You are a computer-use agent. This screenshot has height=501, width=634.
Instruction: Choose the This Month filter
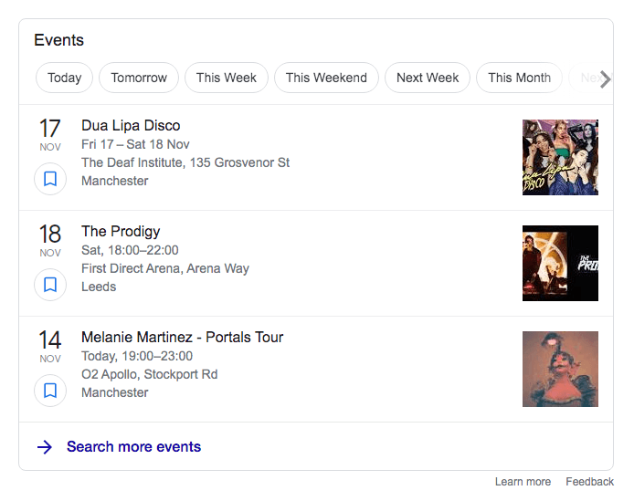coord(519,78)
